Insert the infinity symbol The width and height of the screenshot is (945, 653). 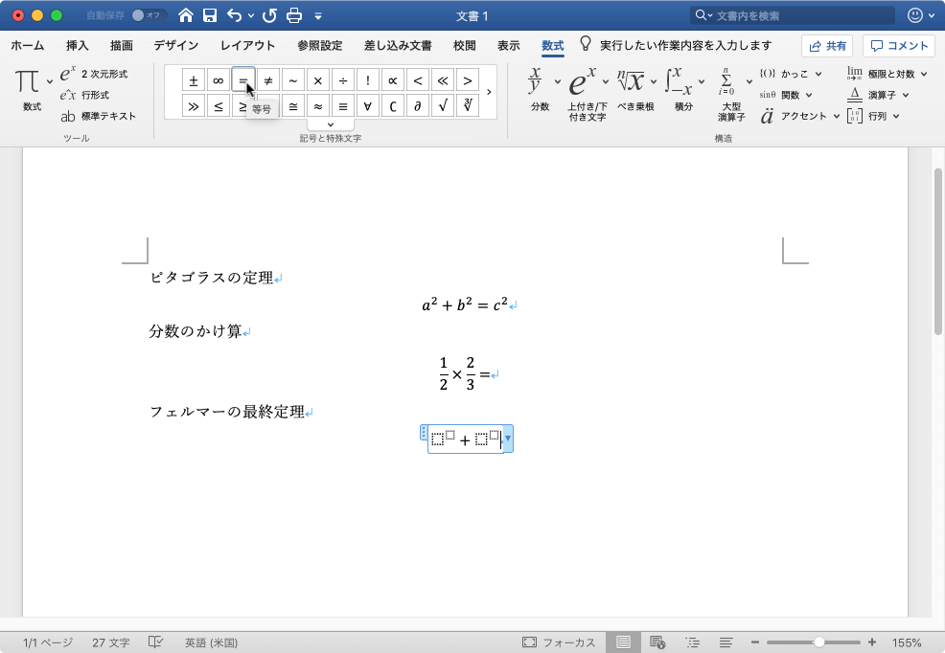click(219, 80)
